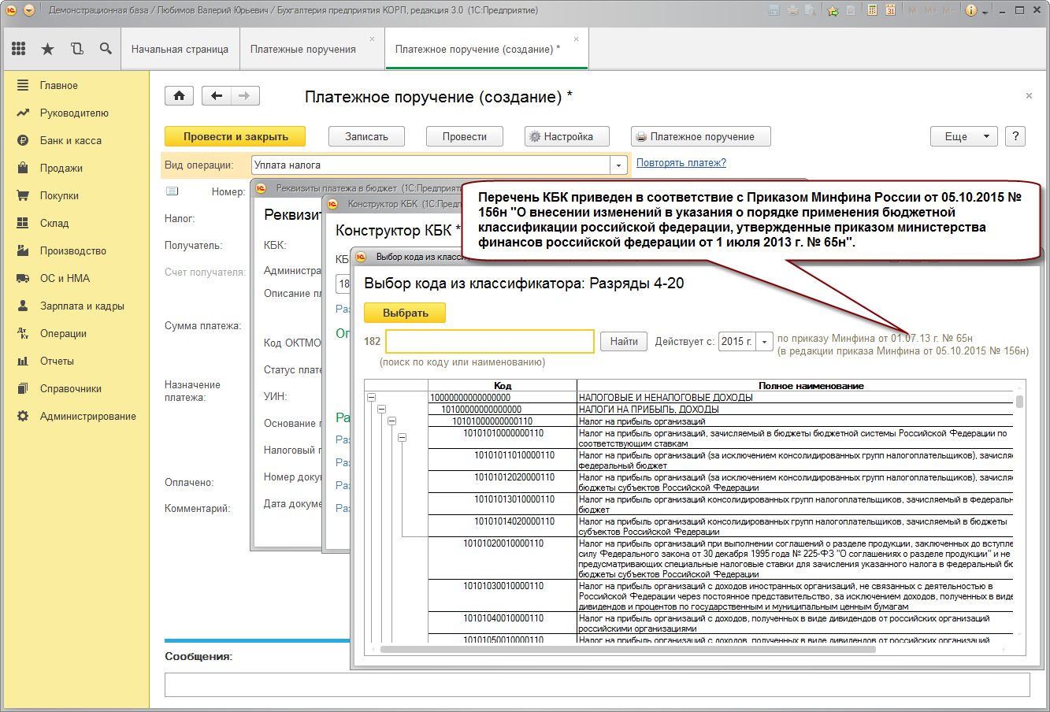
Task: Collapse the 10100000000000000 tree node
Action: (381, 410)
